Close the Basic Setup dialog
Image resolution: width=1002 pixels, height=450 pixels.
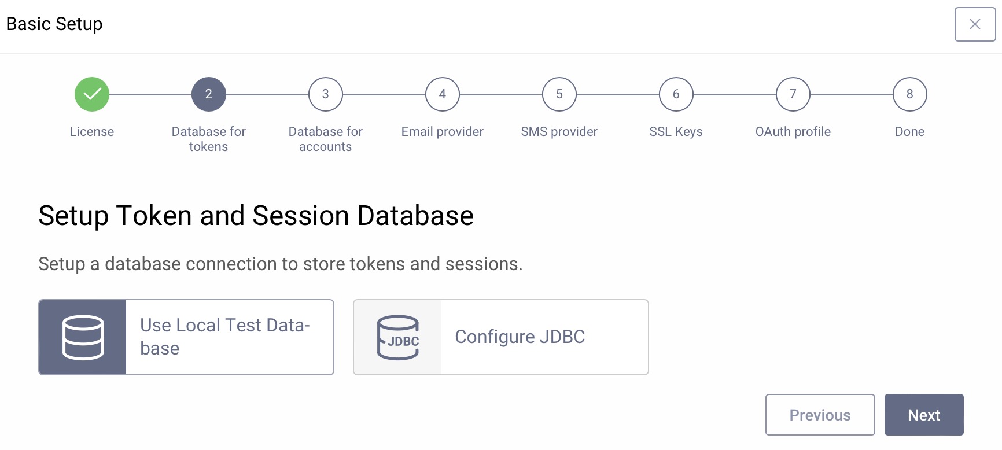click(x=975, y=24)
